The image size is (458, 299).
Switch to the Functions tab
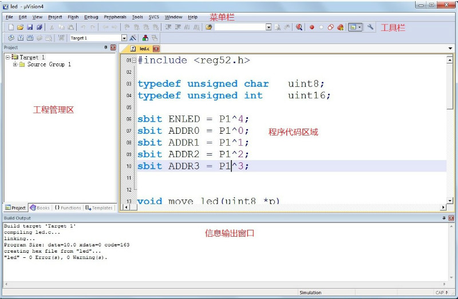(68, 208)
